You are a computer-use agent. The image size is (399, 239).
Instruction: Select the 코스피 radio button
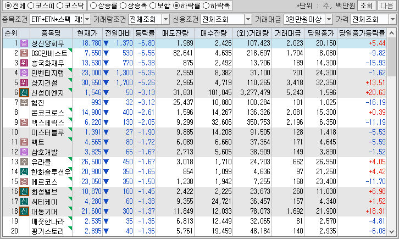[30, 5]
